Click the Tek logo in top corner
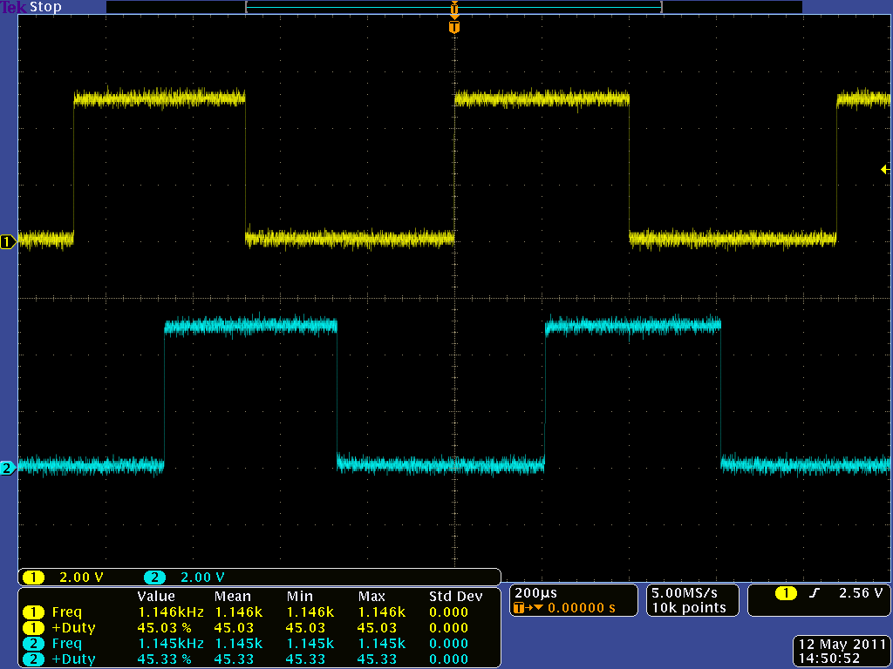893x669 pixels. 14,7
